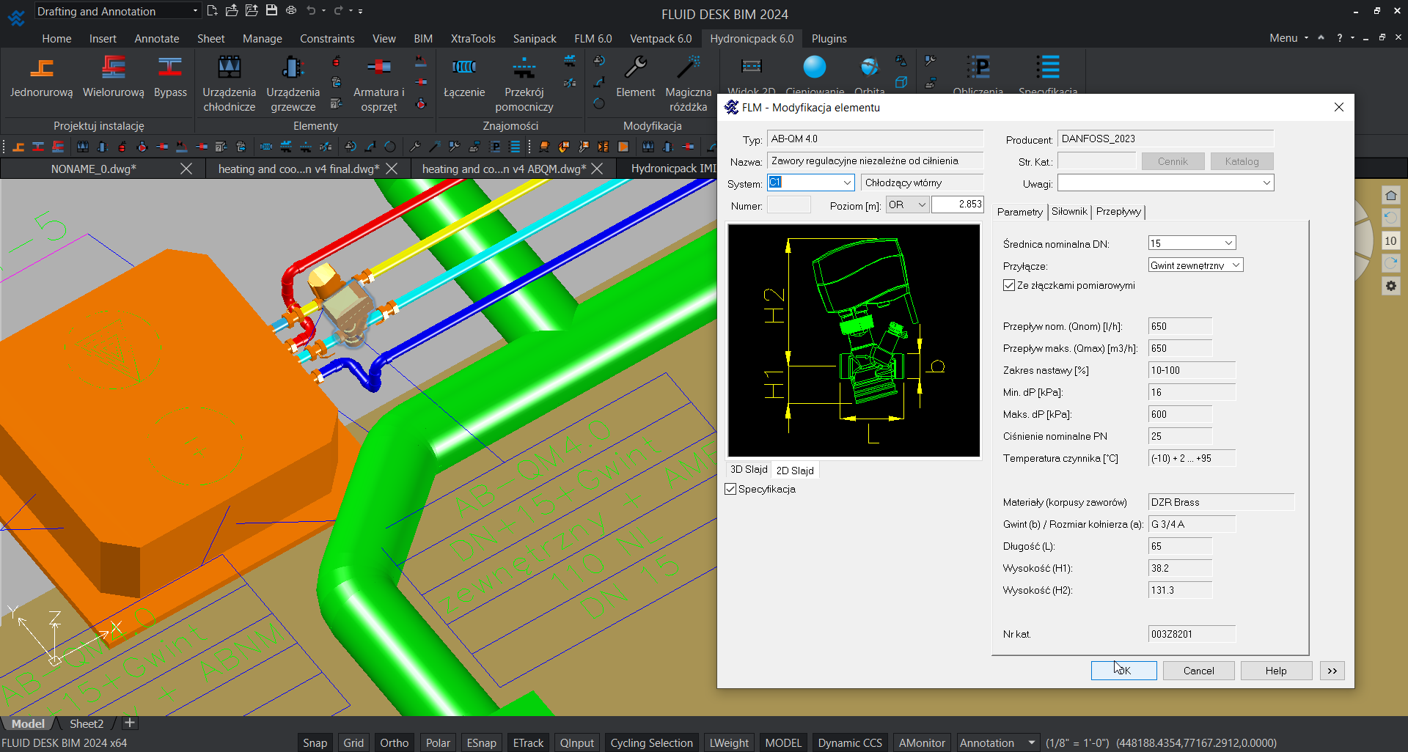Expand Średnica nominalna DN dropdown
The height and width of the screenshot is (752, 1408).
click(1228, 243)
